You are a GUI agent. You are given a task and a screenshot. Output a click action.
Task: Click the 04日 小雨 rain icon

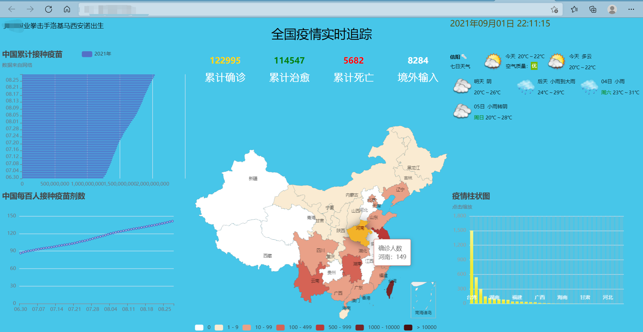pos(589,86)
